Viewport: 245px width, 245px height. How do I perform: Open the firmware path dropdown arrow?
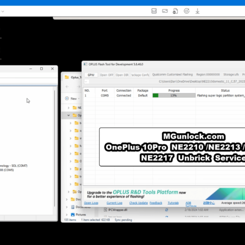click(x=86, y=81)
